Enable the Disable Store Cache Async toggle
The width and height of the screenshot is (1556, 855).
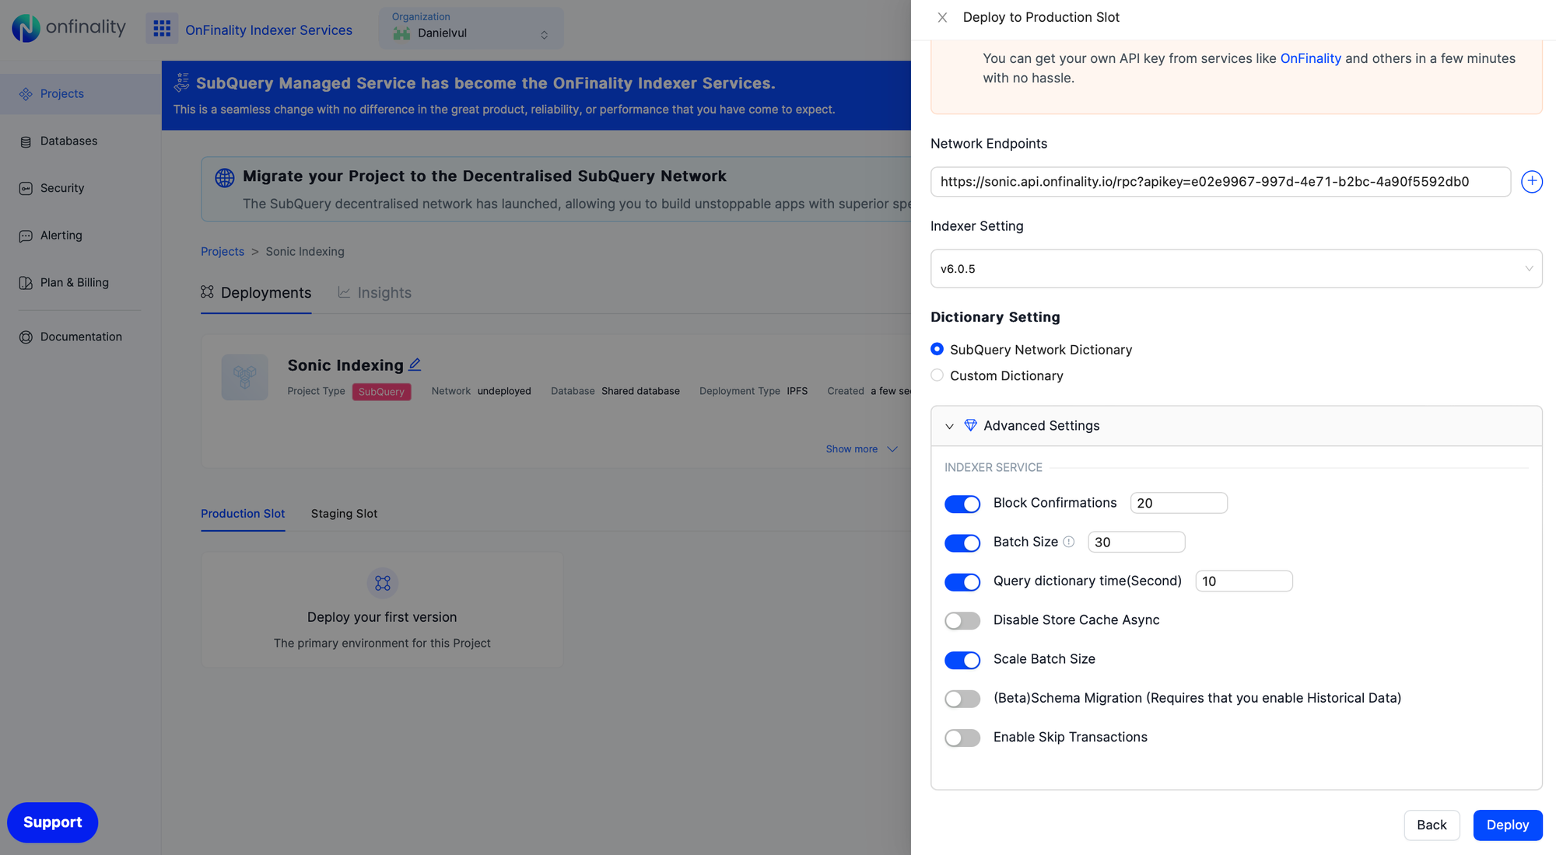[x=962, y=620]
